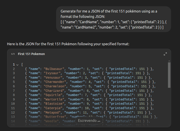Click the "Squirtle" name on line 8
This screenshot has width=180, height=131.
(x=53, y=95)
